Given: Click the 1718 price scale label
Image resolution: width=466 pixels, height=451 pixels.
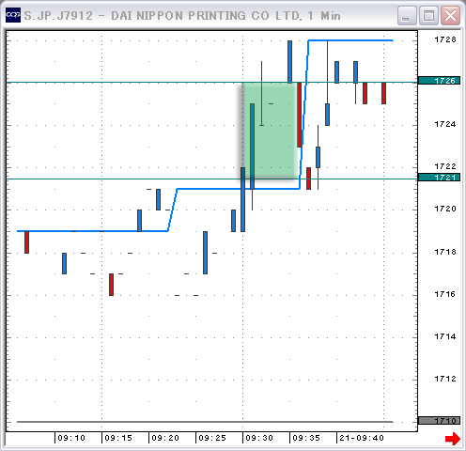Looking at the screenshot, I should [x=445, y=252].
